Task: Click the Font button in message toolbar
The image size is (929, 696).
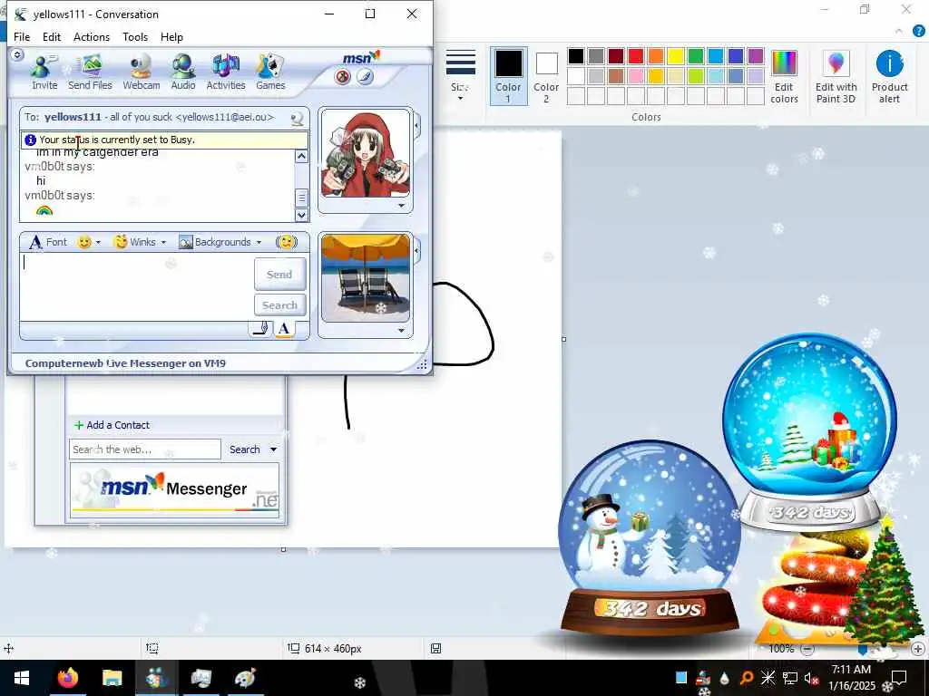Action: coord(49,242)
